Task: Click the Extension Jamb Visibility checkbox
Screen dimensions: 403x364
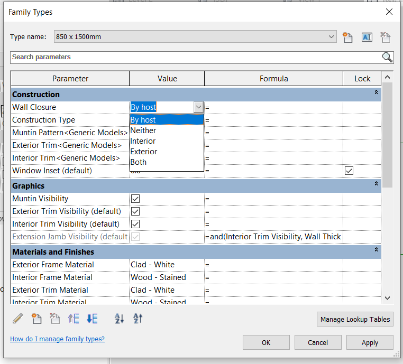Action: coord(135,237)
